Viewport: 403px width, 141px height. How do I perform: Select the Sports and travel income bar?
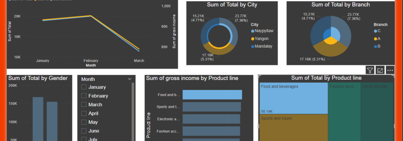point(212,107)
